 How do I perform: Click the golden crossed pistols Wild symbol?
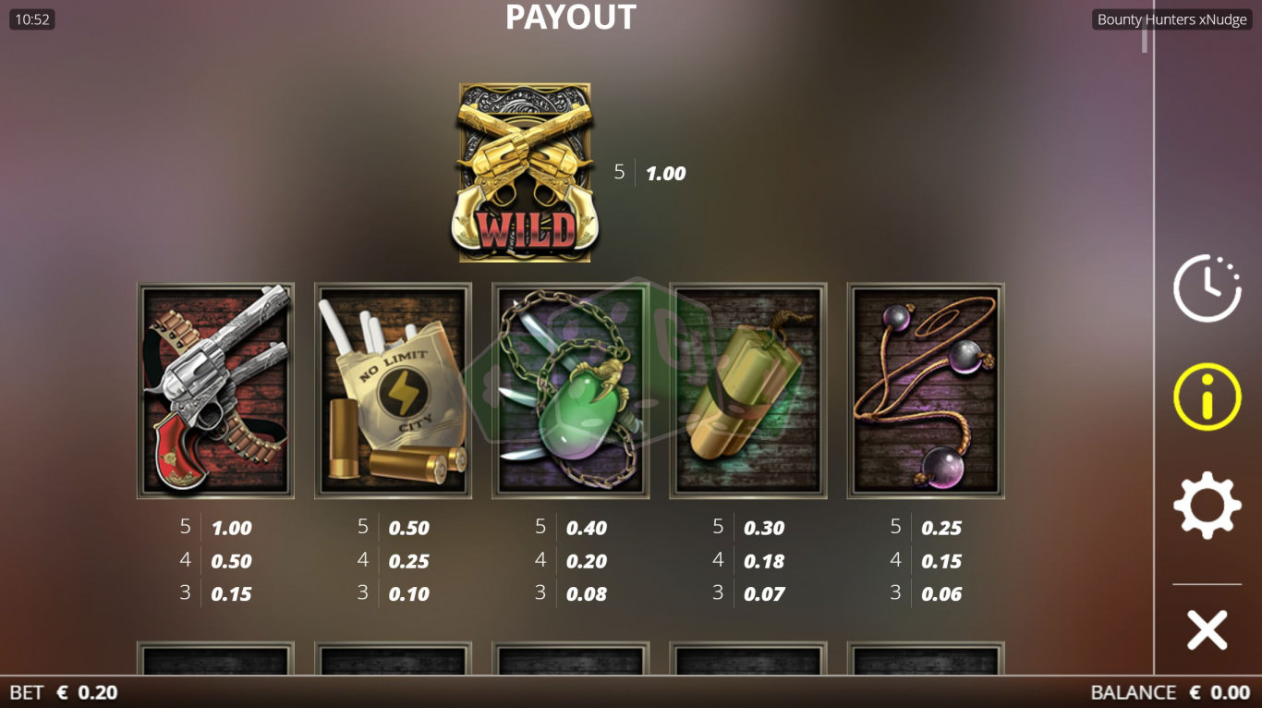click(x=525, y=173)
